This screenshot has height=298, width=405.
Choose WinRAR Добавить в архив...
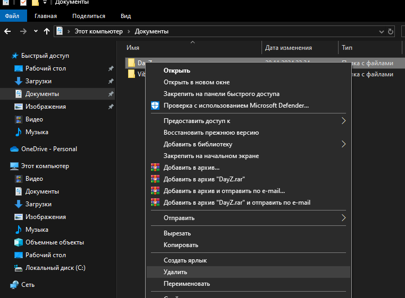[191, 168]
